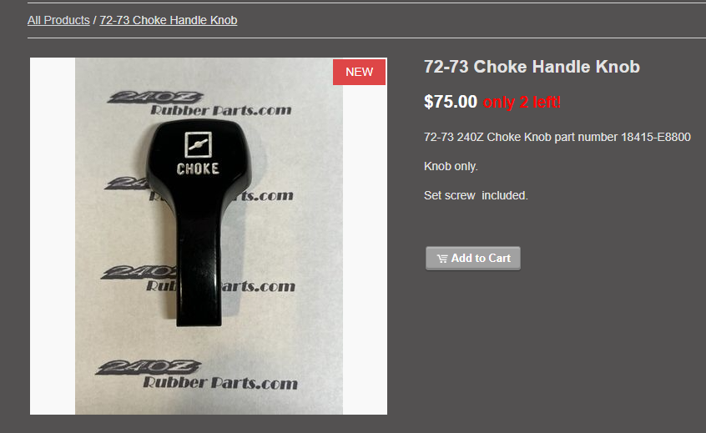
Task: Open the 72-73 Choke Handle Knob breadcrumb link
Action: click(169, 20)
